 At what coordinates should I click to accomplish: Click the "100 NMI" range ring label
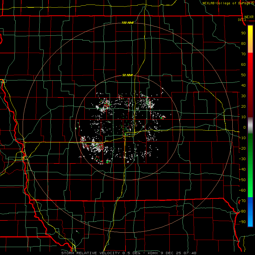[x=127, y=23]
